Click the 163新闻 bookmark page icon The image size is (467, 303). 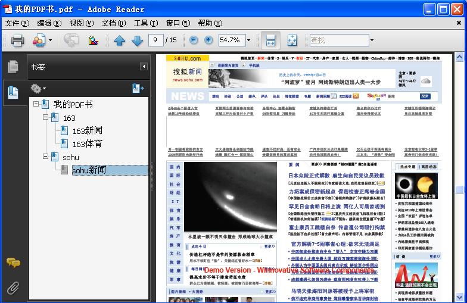tap(64, 130)
